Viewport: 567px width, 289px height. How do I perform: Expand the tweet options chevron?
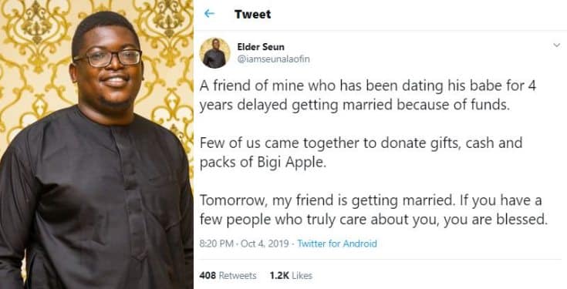(x=557, y=45)
